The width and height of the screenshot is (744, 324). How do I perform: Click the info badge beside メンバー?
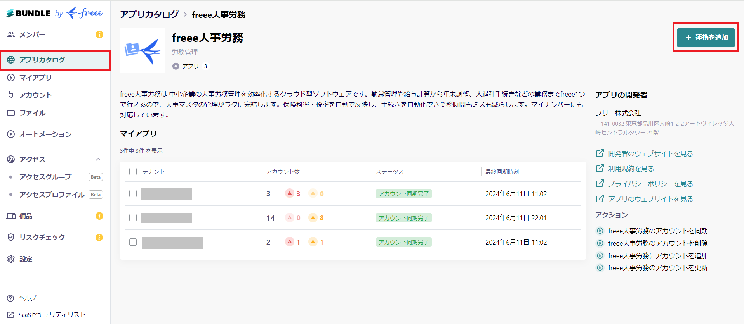99,34
